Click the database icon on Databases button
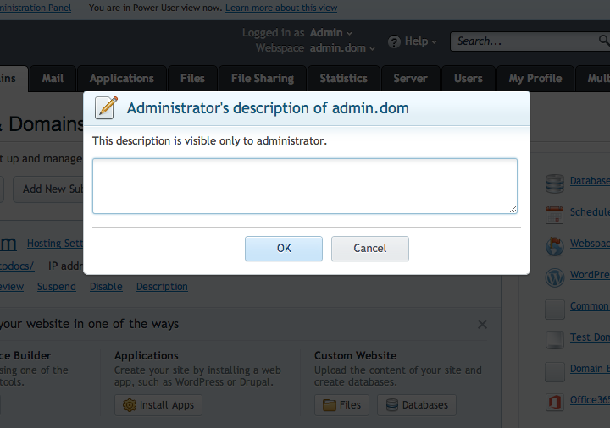This screenshot has width=610, height=428. coord(392,405)
